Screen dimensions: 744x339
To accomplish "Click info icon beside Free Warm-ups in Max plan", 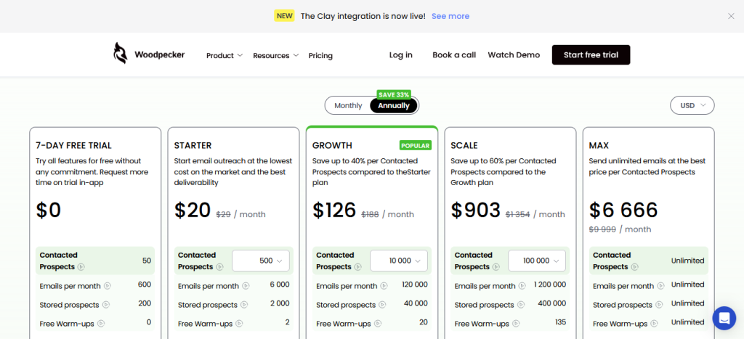I will (654, 324).
